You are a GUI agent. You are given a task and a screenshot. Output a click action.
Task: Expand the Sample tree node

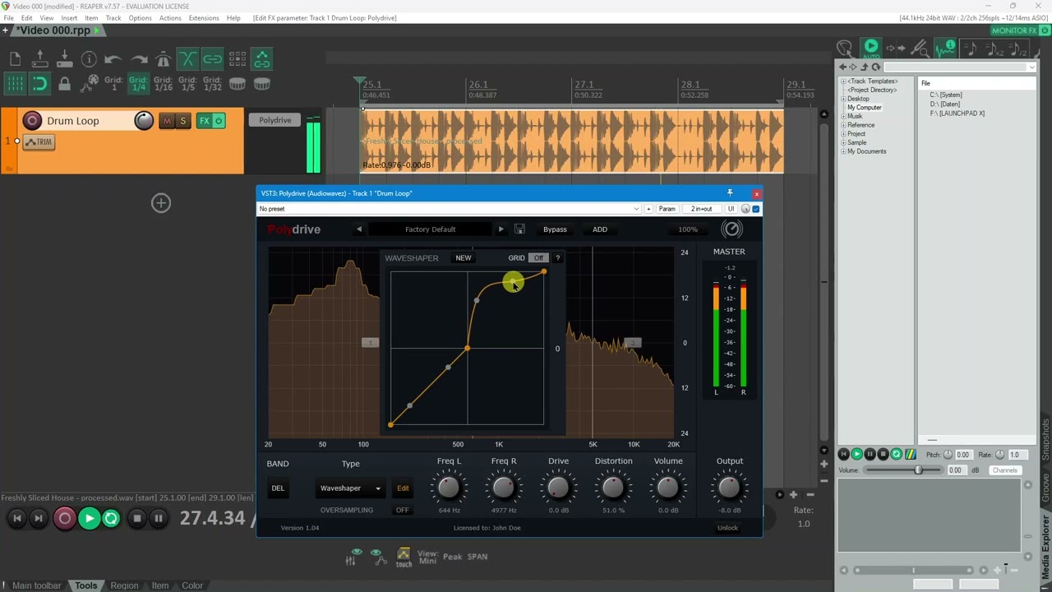[842, 142]
